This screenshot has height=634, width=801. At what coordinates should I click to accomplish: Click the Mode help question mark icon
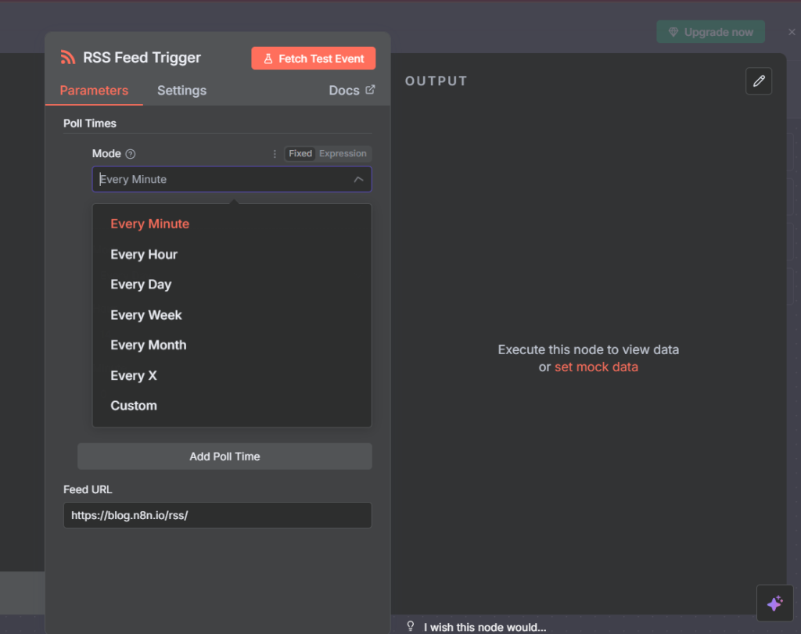[x=131, y=154]
